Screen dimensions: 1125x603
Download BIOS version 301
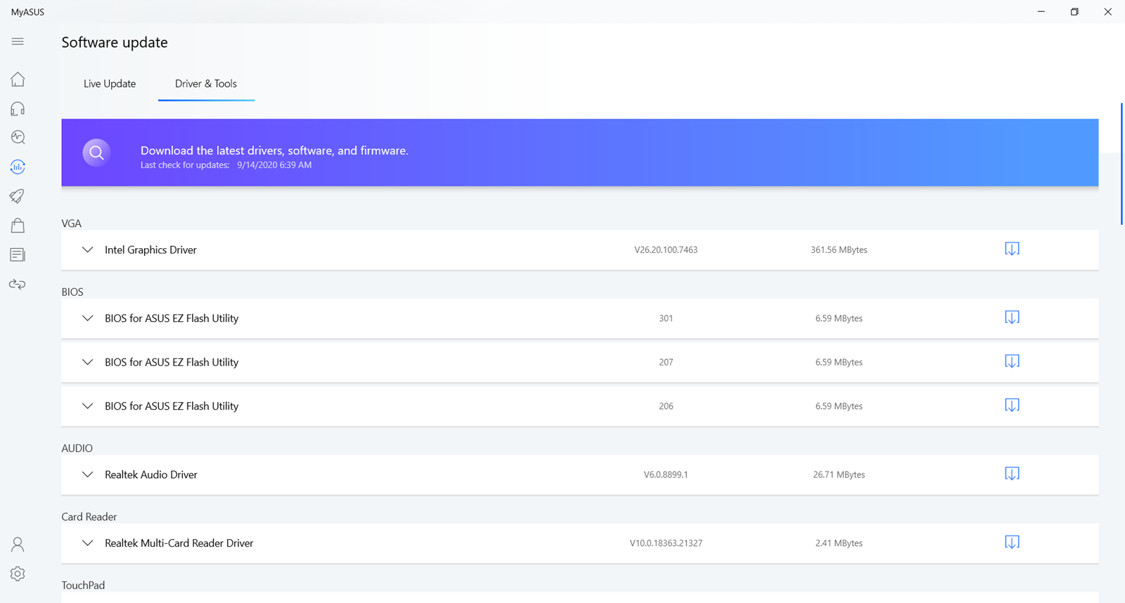[x=1012, y=318]
